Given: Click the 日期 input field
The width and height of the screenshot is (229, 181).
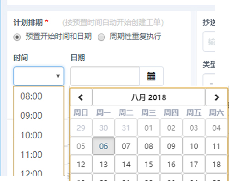Looking at the screenshot, I should click(105, 76).
